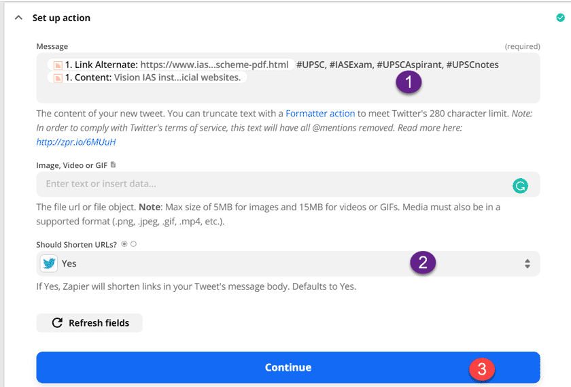The width and height of the screenshot is (571, 387).
Task: Select the Content RSS data pill
Action: tap(147, 78)
